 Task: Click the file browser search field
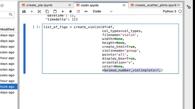7,15
